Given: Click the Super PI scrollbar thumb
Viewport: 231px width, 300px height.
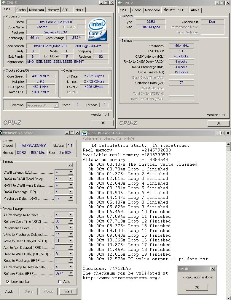Looking at the screenshot, I should (x=229, y=149).
